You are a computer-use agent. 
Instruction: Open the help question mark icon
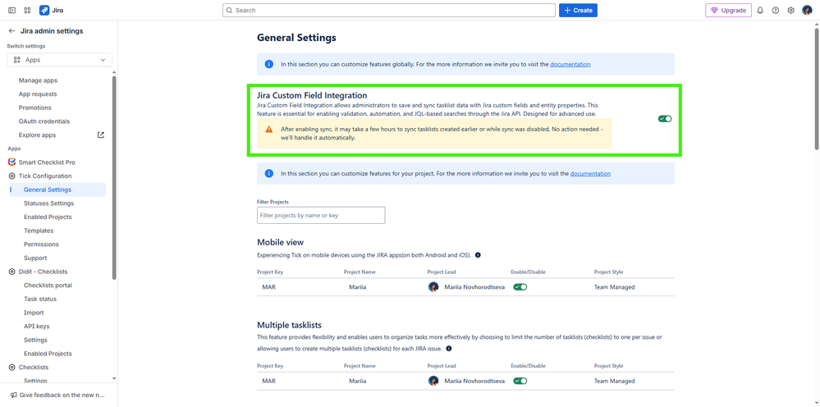[776, 10]
